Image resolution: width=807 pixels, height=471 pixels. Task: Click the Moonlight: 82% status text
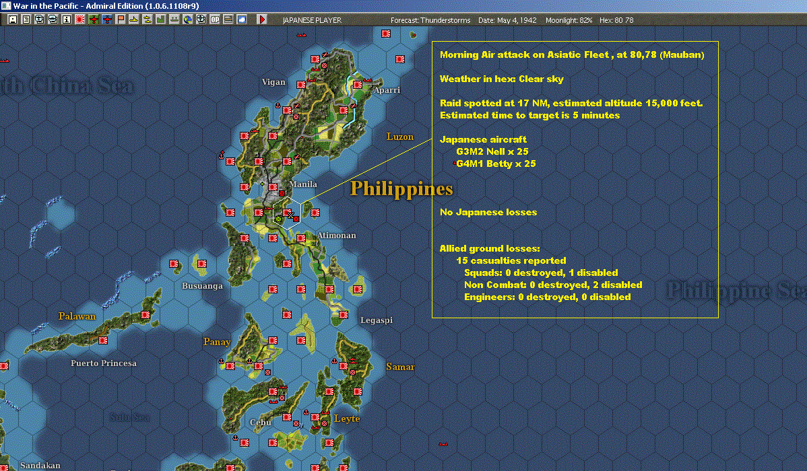click(x=569, y=20)
